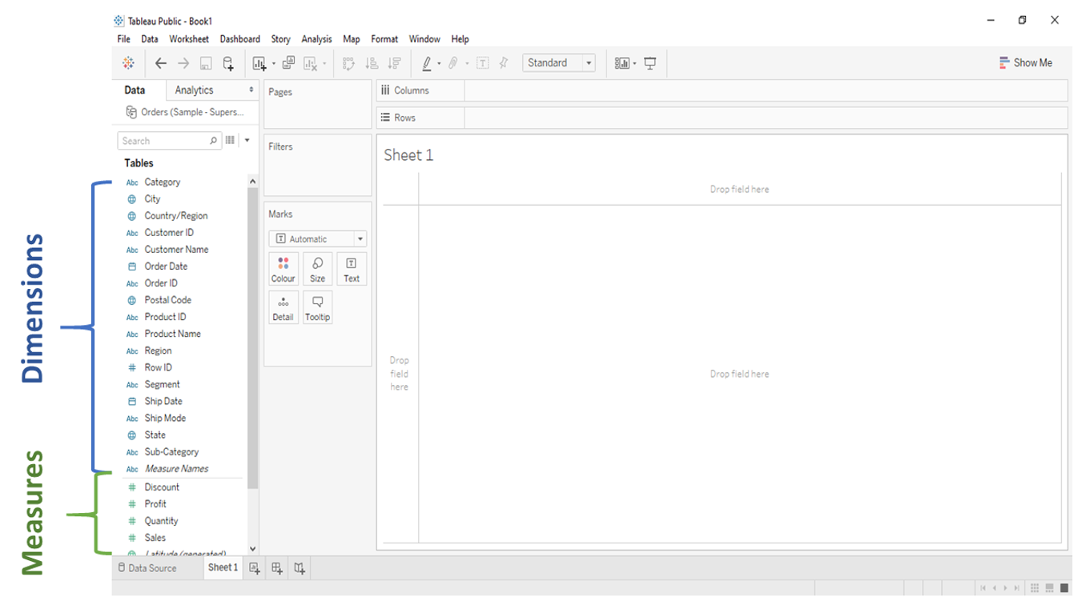Click the Text marks card button
This screenshot has height=609, width=1086.
pyautogui.click(x=352, y=269)
